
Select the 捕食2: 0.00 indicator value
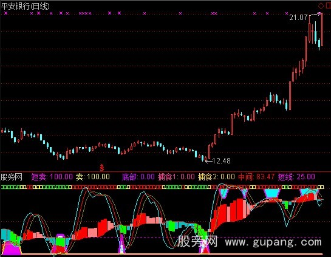216,177
